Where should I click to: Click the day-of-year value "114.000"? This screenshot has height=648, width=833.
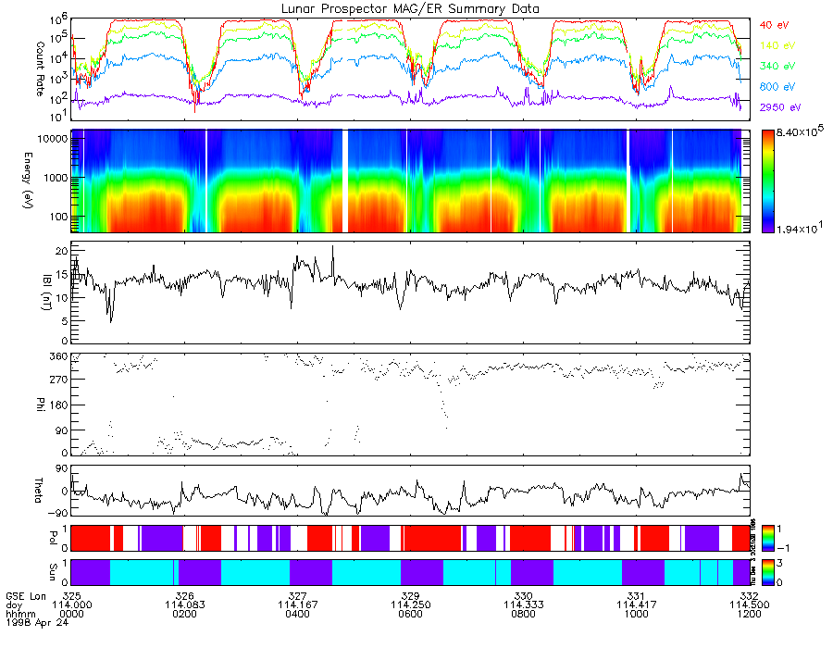(71, 605)
